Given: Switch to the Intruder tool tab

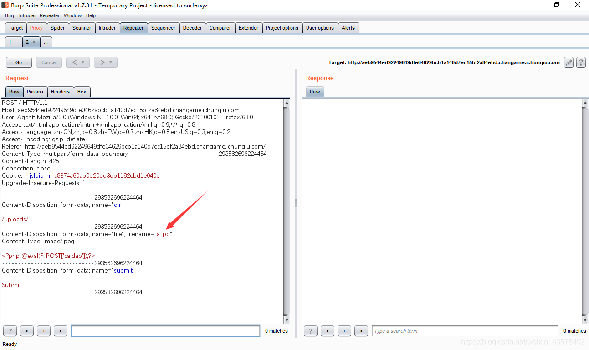Looking at the screenshot, I should click(x=108, y=28).
